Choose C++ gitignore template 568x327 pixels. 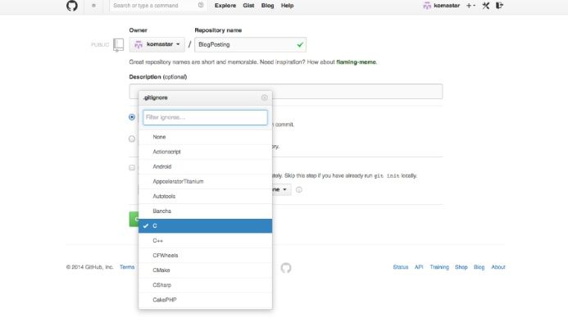click(x=205, y=241)
